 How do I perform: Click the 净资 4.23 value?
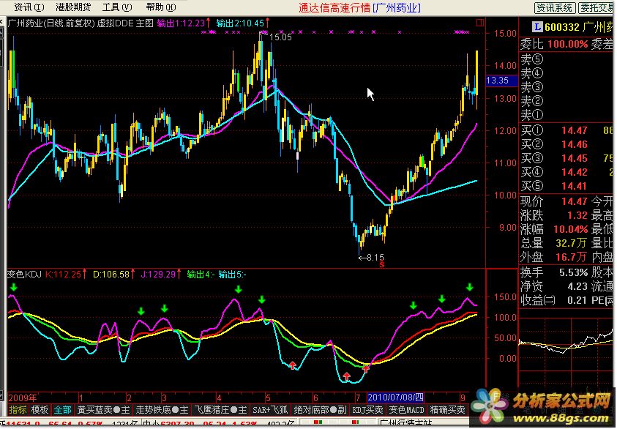(577, 286)
